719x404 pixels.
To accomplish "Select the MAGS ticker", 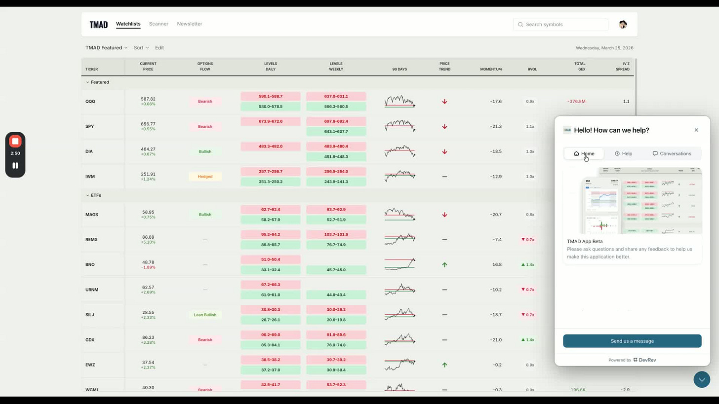I will click(92, 215).
